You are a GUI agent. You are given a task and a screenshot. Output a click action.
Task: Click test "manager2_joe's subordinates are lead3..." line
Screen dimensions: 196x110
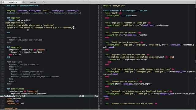(139, 91)
